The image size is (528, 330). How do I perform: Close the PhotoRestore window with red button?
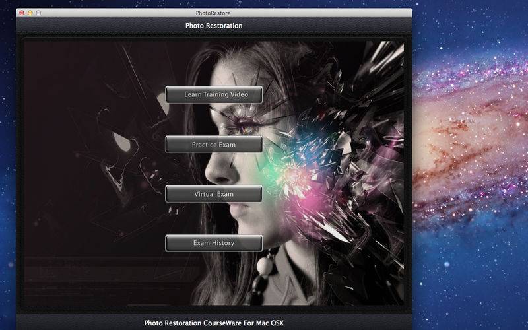point(22,13)
